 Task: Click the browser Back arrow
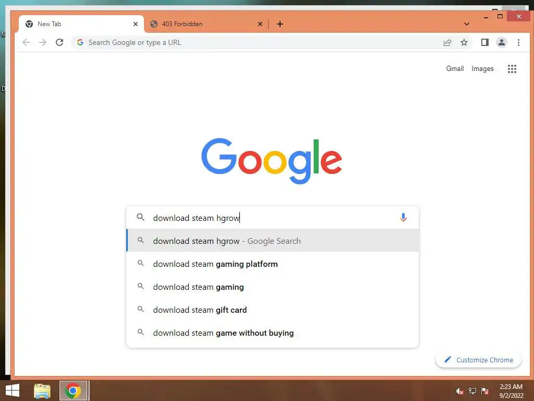click(26, 42)
